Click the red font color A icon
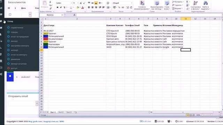This screenshot has width=223, height=125. point(83,8)
